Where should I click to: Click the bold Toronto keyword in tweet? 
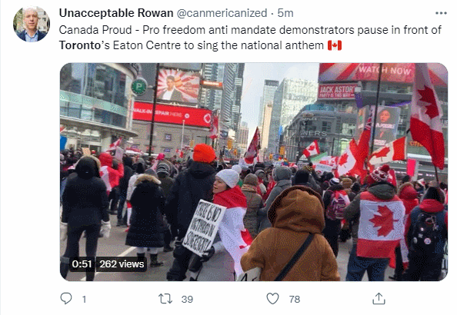pyautogui.click(x=80, y=45)
